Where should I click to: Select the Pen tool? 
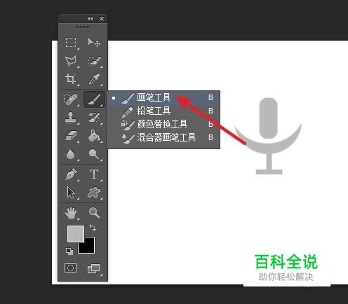pyautogui.click(x=71, y=174)
